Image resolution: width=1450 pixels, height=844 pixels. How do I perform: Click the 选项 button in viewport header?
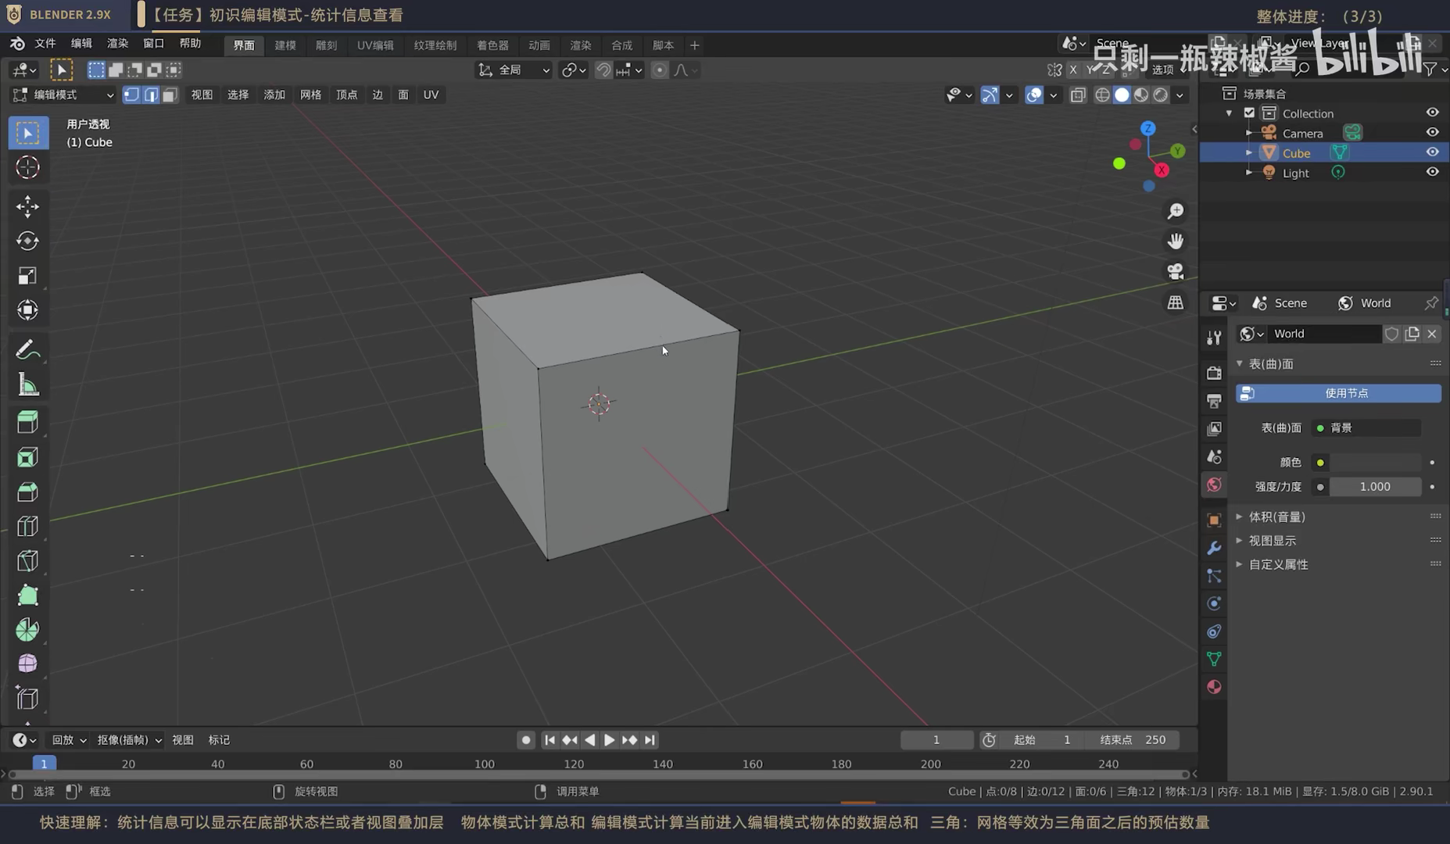(1162, 70)
